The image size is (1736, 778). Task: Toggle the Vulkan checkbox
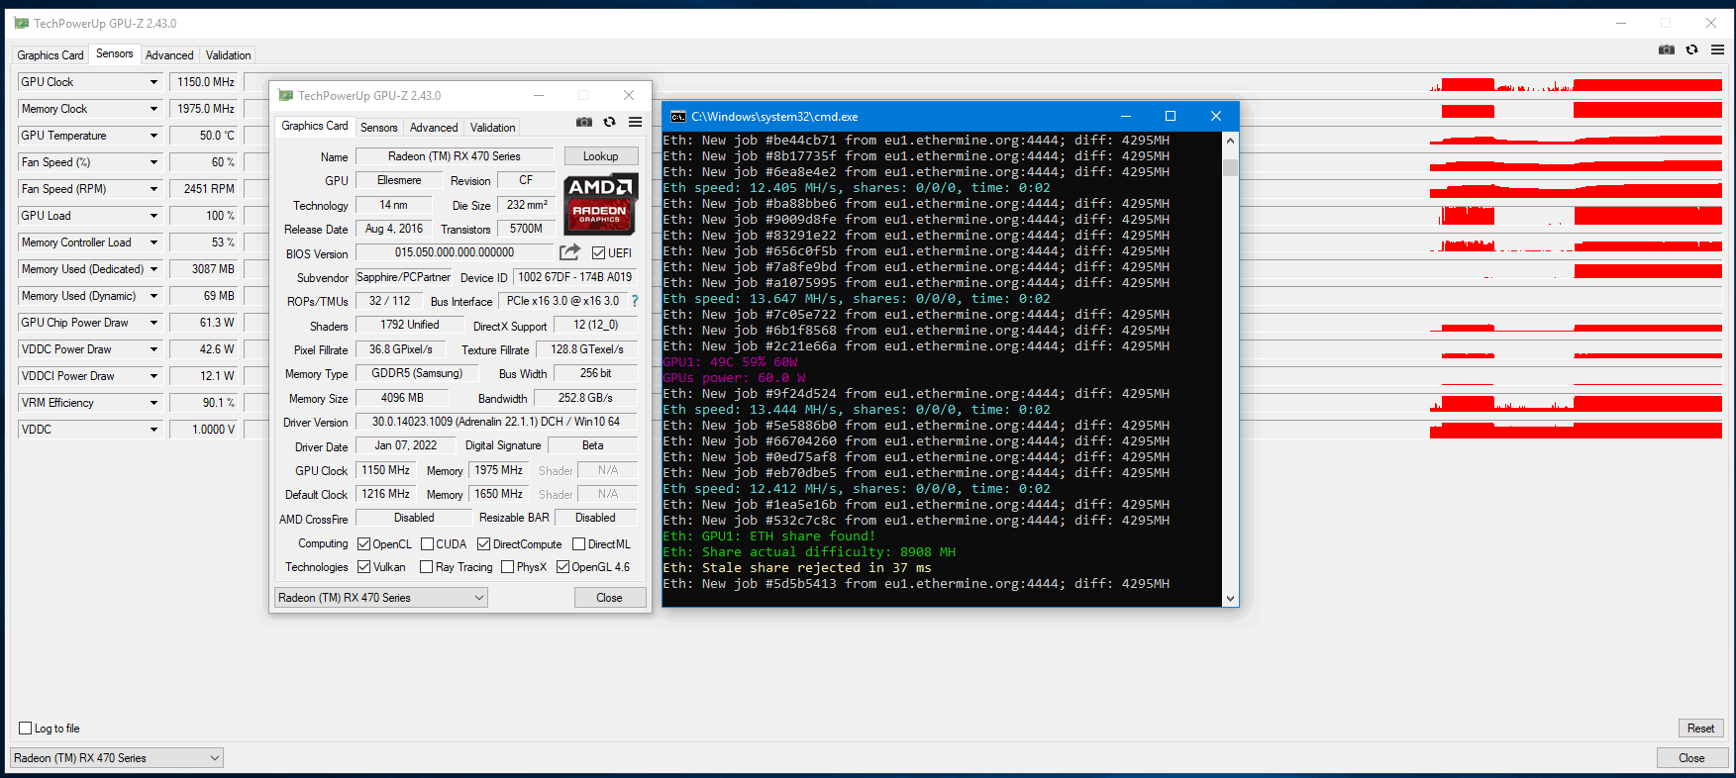(x=363, y=567)
